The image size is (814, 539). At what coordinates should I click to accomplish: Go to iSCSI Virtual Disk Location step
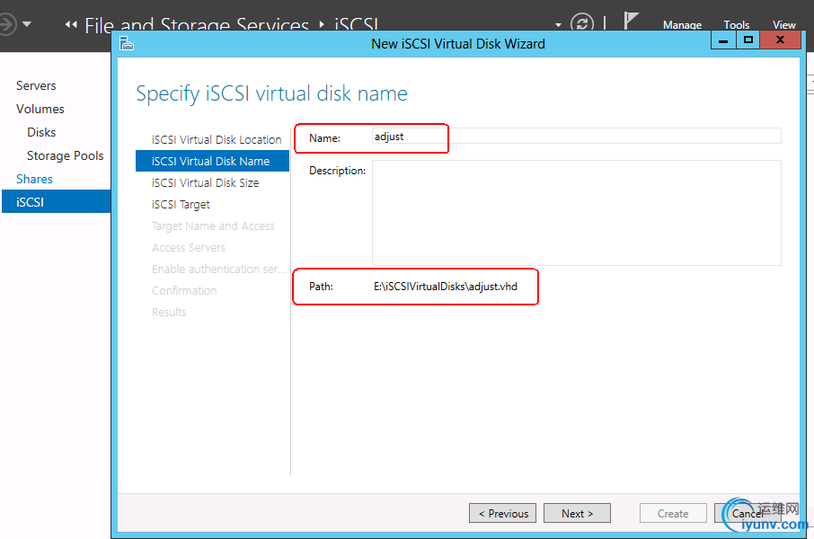[217, 139]
